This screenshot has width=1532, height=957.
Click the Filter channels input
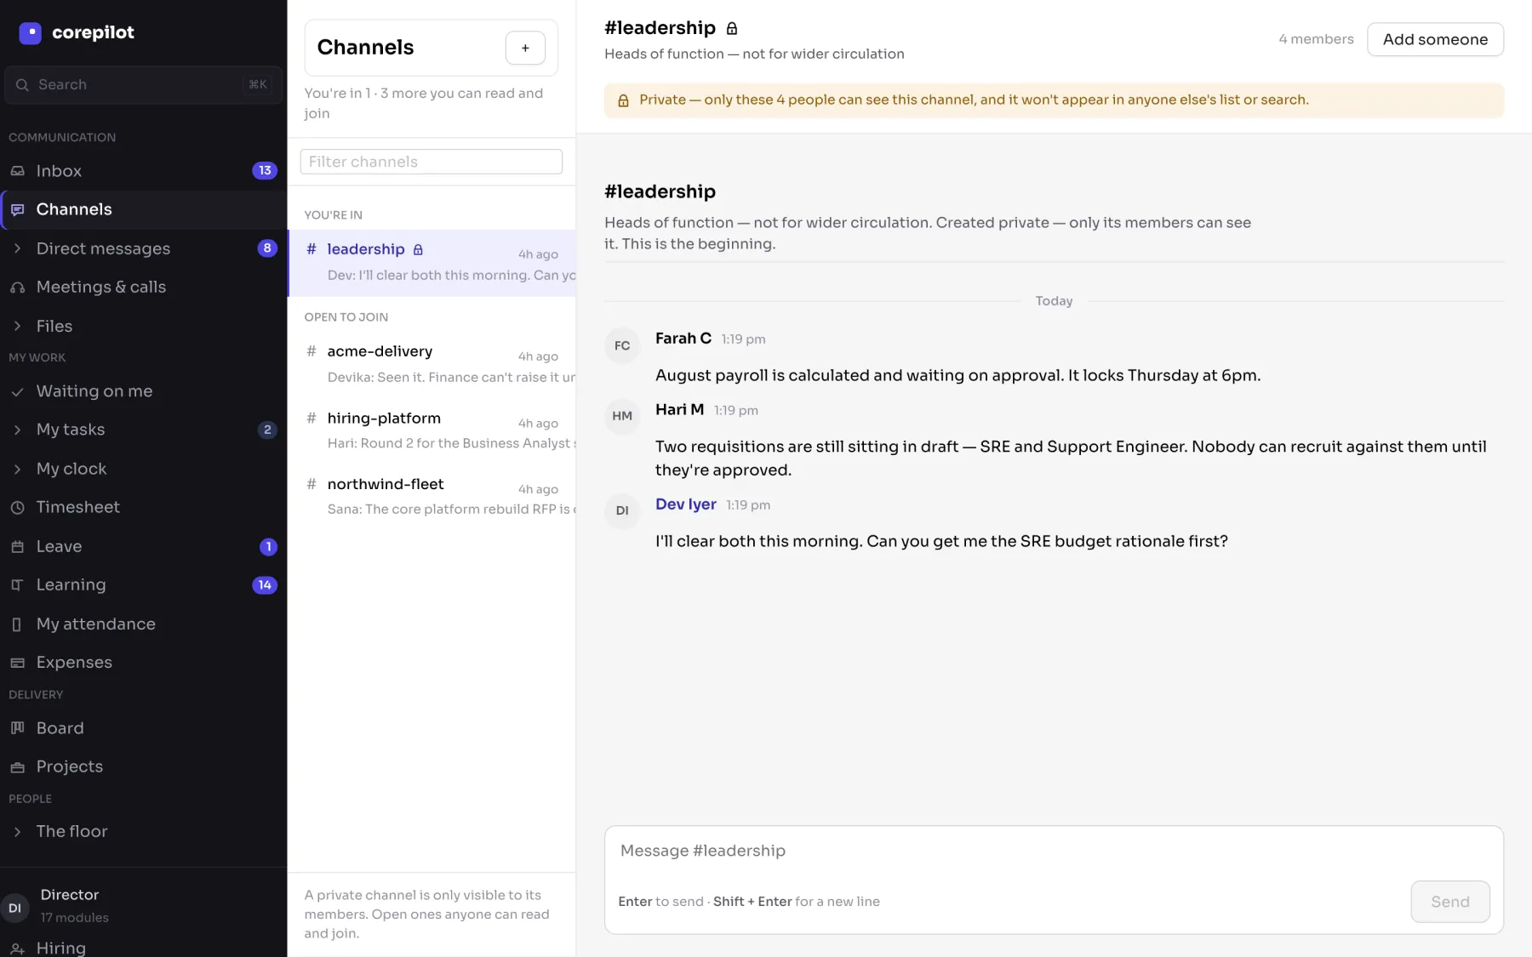click(432, 162)
